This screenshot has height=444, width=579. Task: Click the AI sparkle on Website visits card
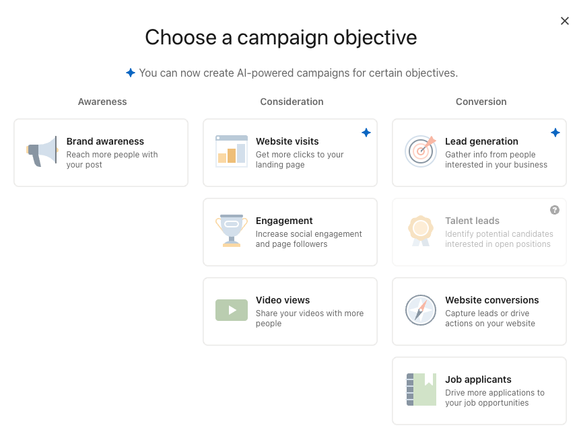pyautogui.click(x=366, y=133)
